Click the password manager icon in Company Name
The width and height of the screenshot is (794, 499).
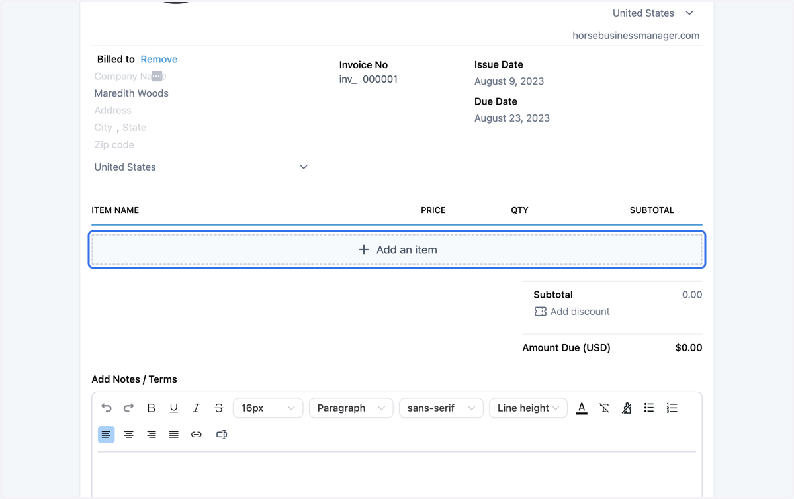tap(157, 76)
